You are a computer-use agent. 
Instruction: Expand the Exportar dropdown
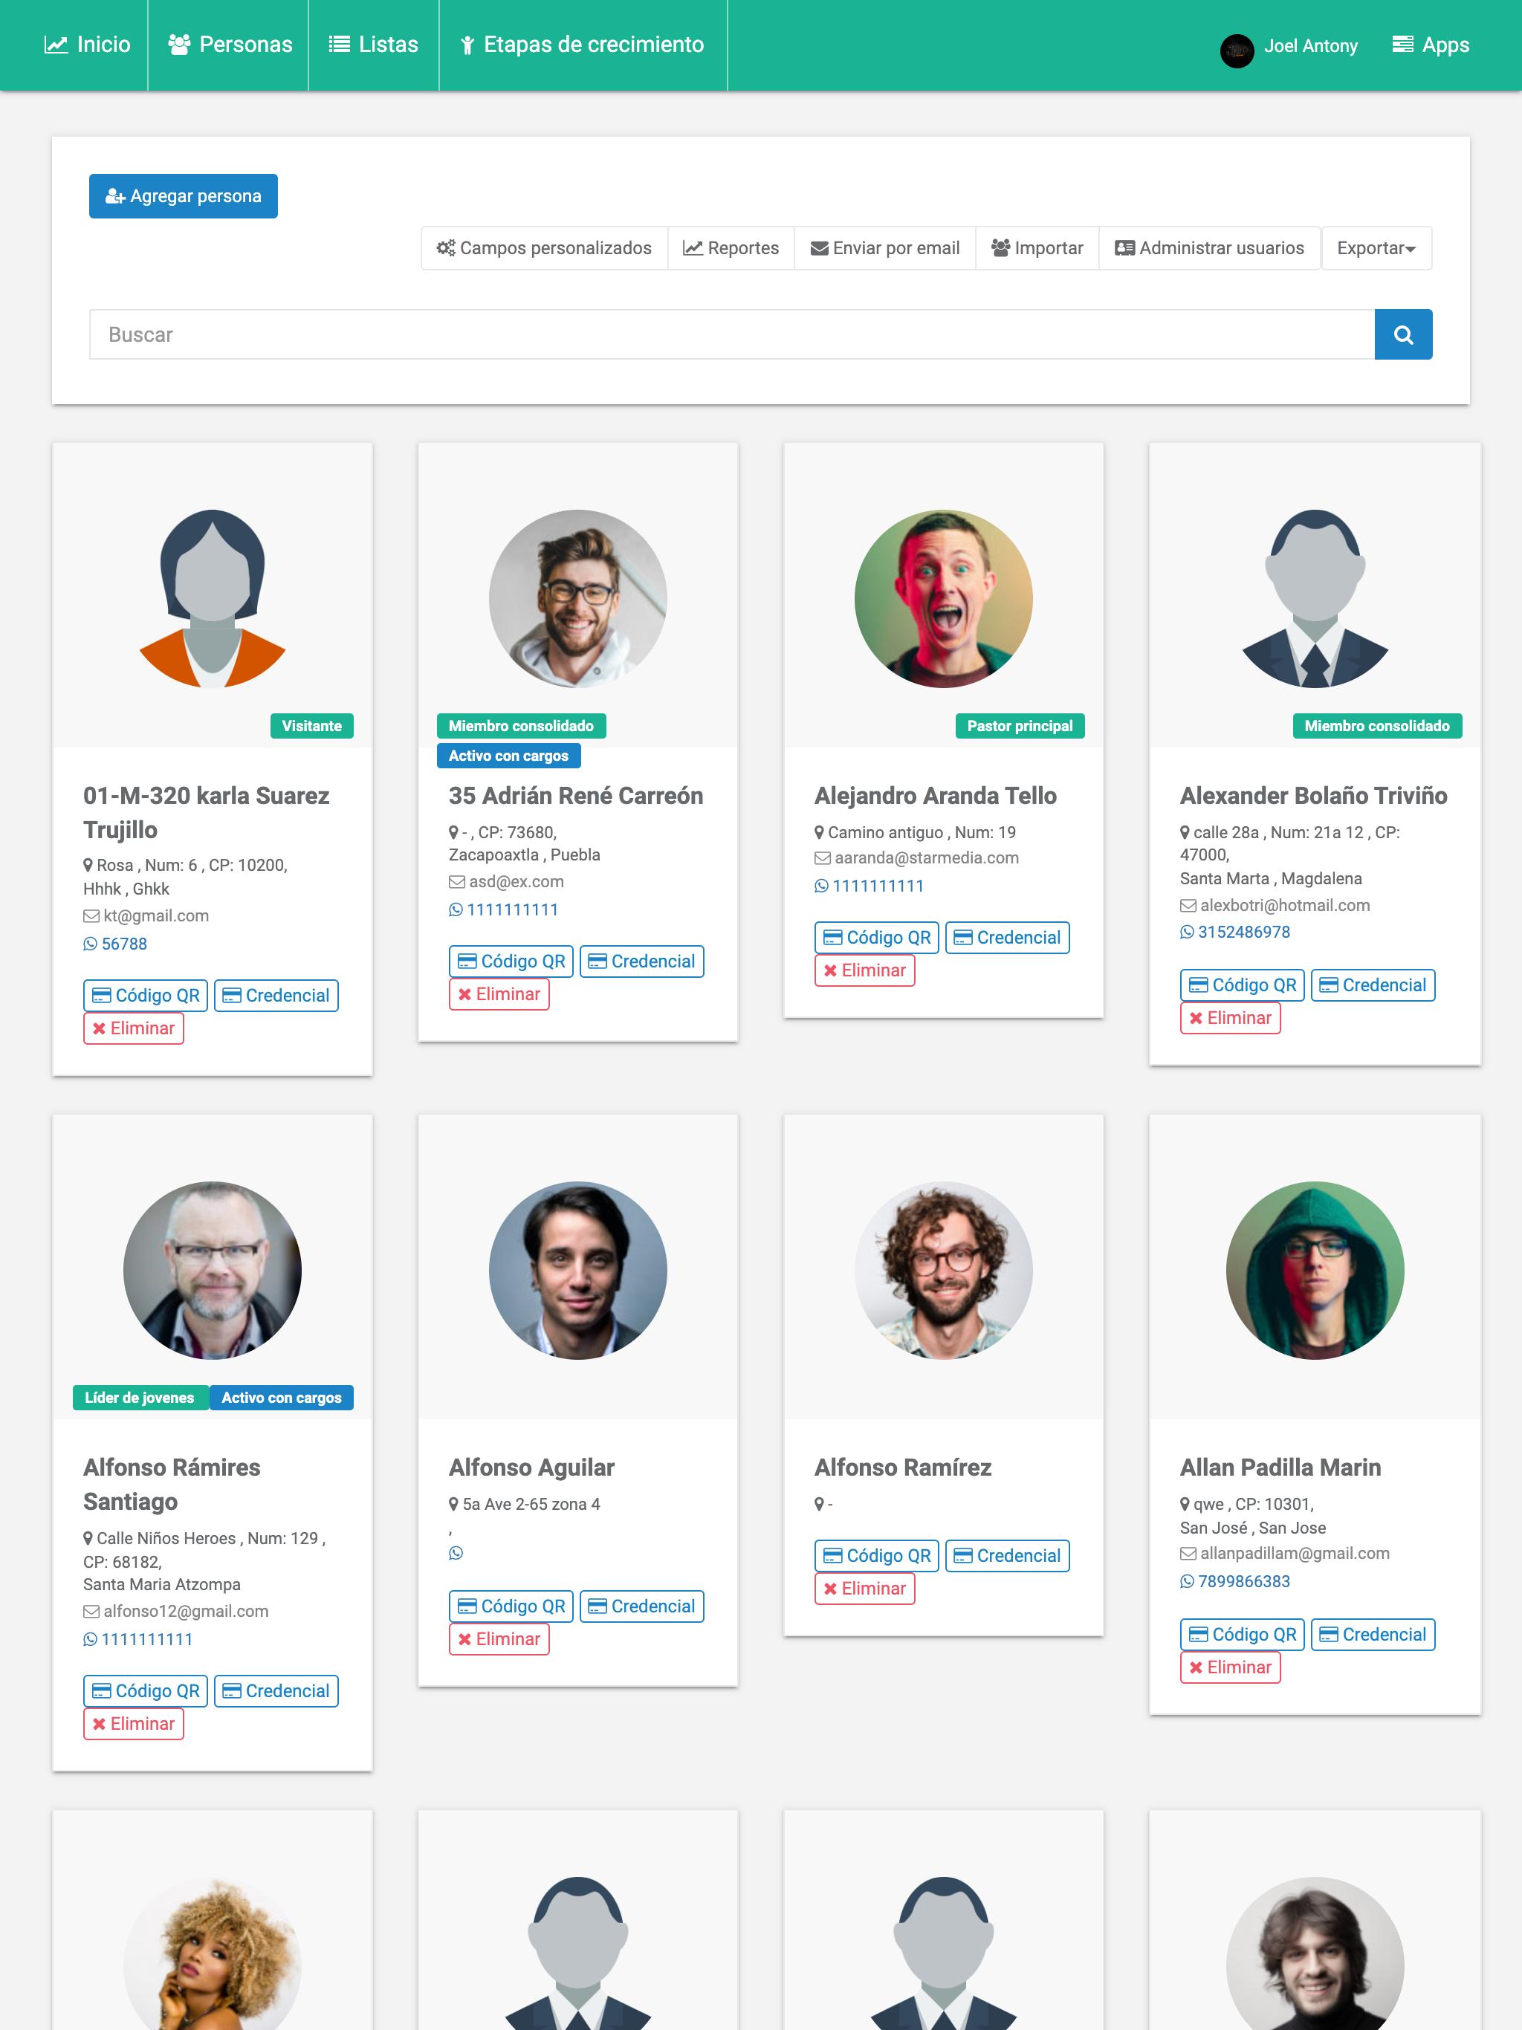point(1376,247)
